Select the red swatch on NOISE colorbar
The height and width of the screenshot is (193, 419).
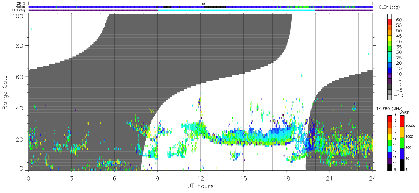pyautogui.click(x=402, y=121)
